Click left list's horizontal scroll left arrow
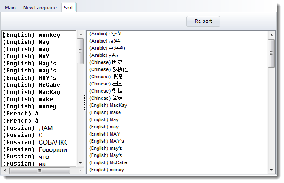 [5, 170]
